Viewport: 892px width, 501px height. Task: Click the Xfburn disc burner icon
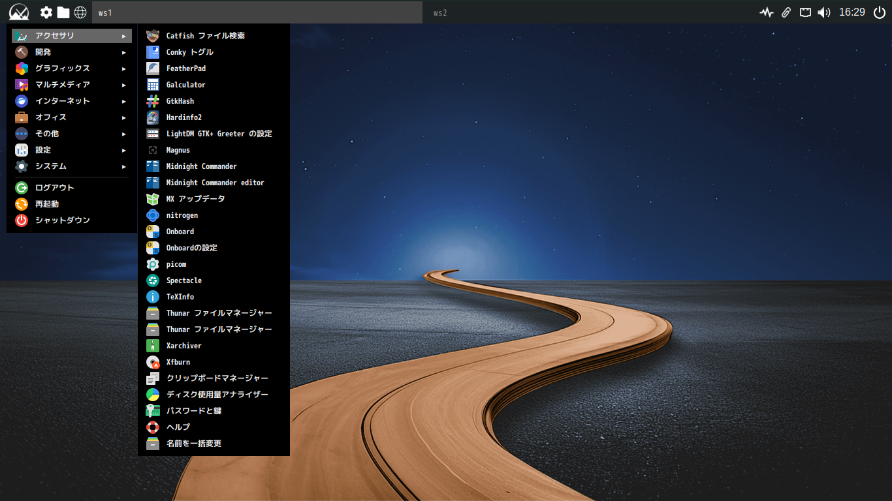pos(153,362)
